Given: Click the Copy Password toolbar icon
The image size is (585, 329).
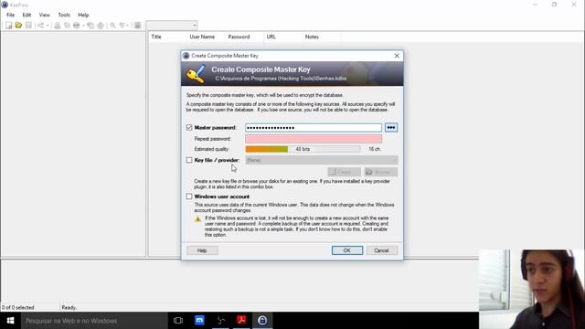Looking at the screenshot, I should tap(67, 26).
